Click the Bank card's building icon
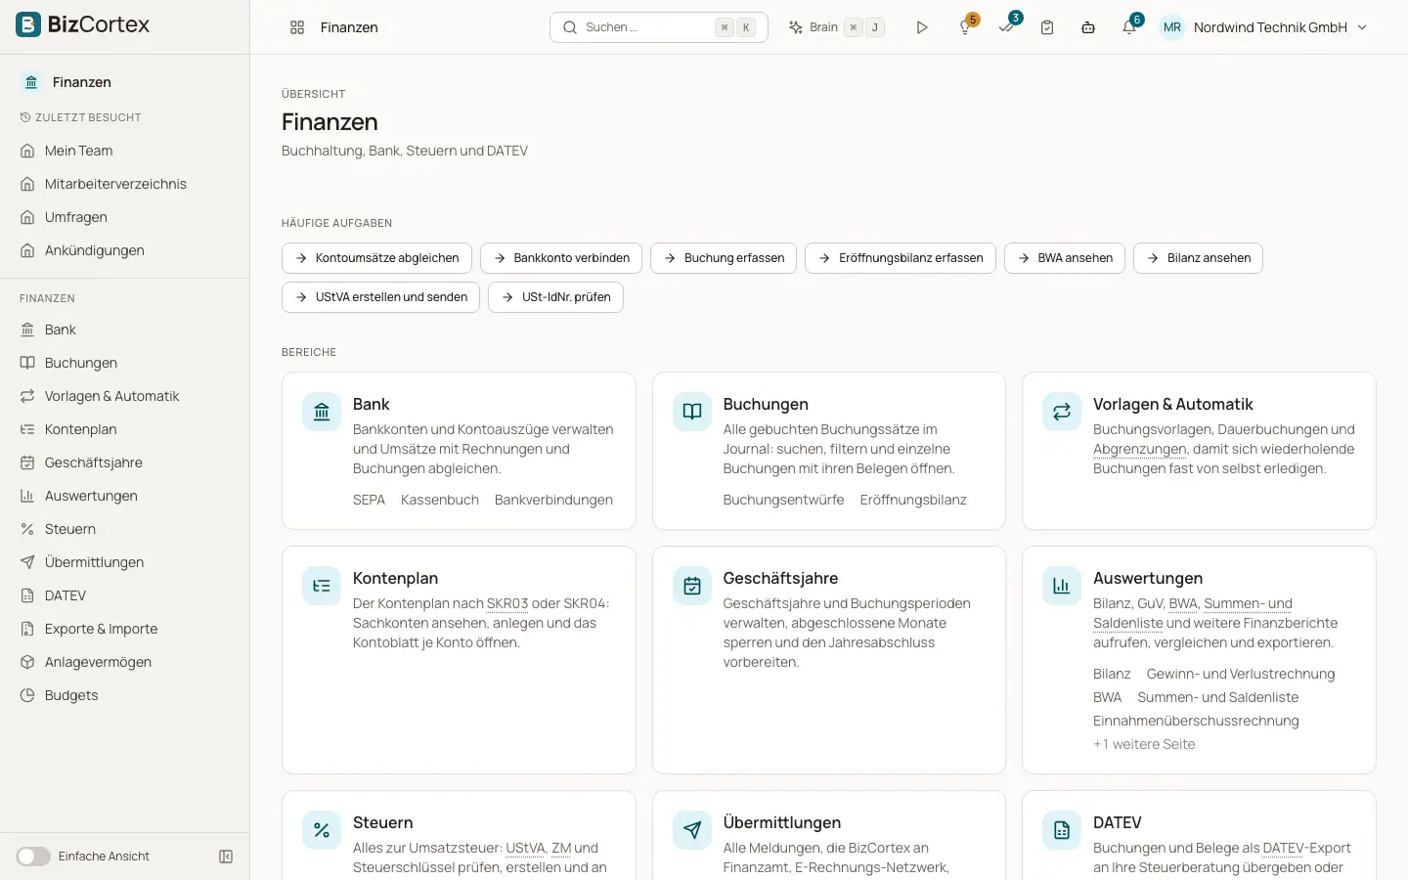Viewport: 1408px width, 880px height. (322, 412)
